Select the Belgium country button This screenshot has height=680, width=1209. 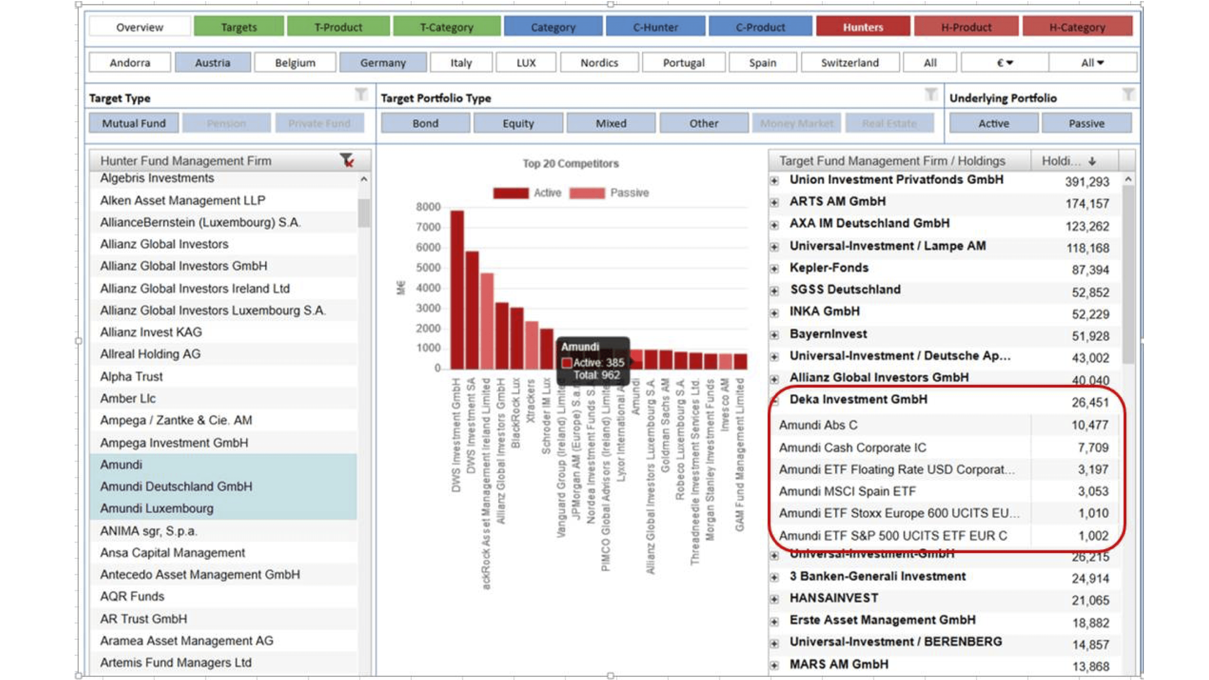click(x=295, y=63)
